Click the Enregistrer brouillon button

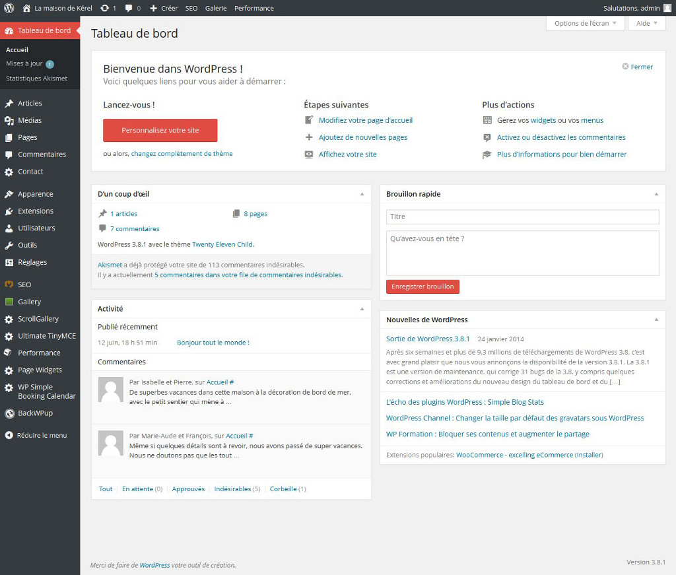(x=422, y=287)
